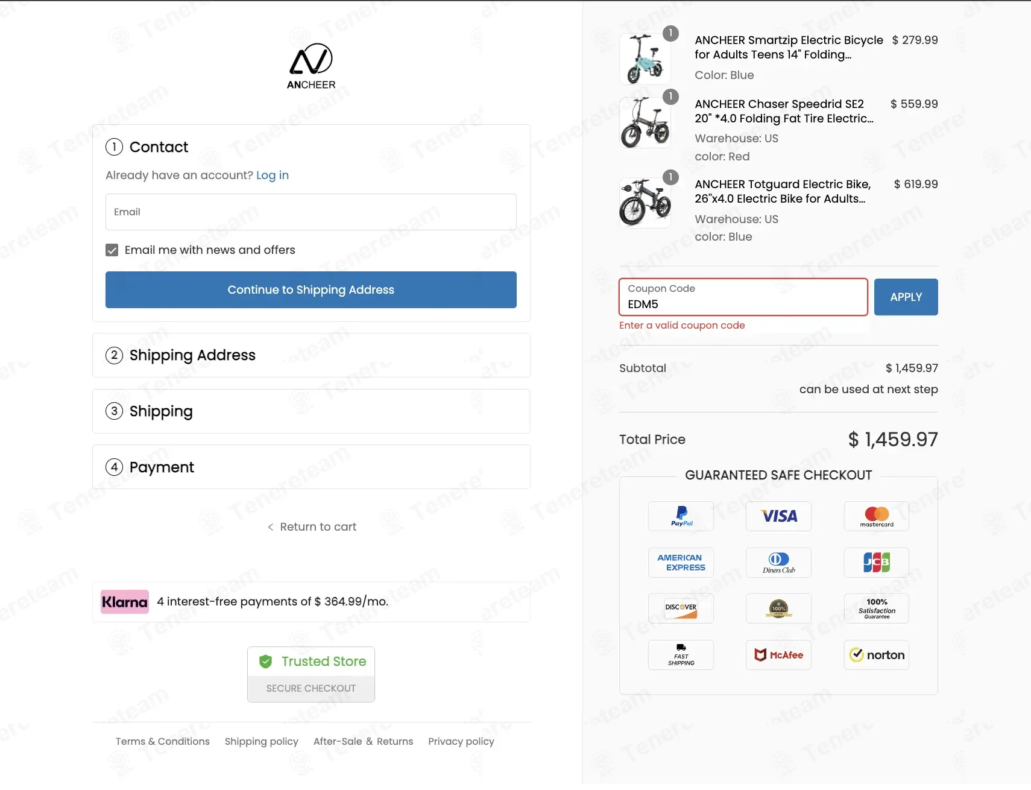
Task: Click the $ 559.99 price
Action: (914, 104)
